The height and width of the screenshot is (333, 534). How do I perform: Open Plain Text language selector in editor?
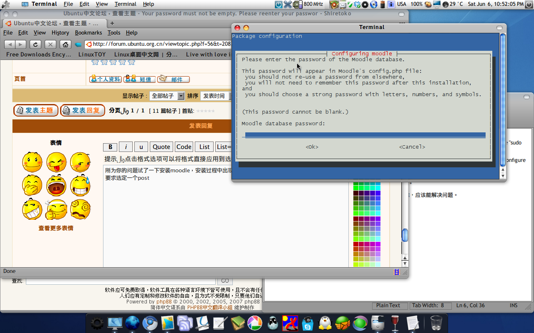tap(390, 306)
